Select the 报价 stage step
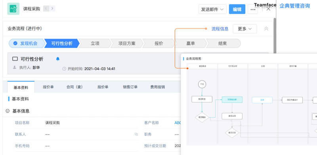 point(159,43)
